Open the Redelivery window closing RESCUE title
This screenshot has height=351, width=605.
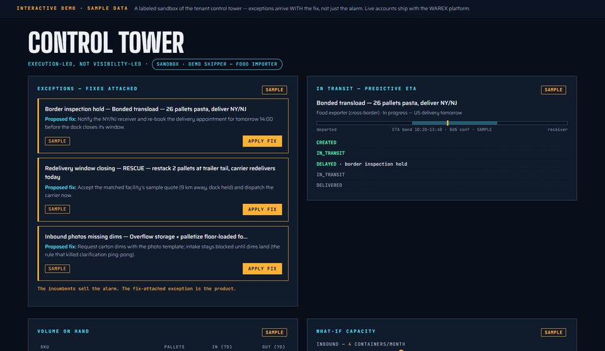(160, 172)
